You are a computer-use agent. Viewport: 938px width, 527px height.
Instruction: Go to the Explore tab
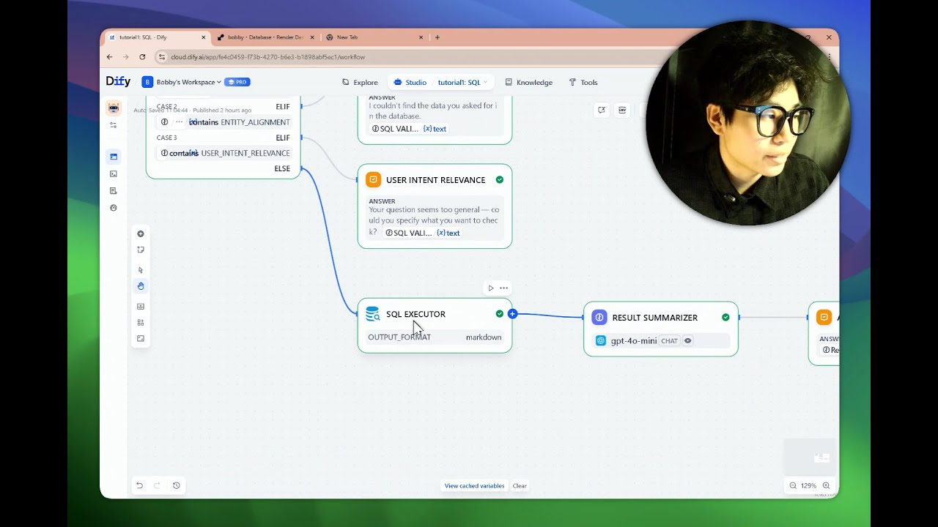tap(360, 82)
